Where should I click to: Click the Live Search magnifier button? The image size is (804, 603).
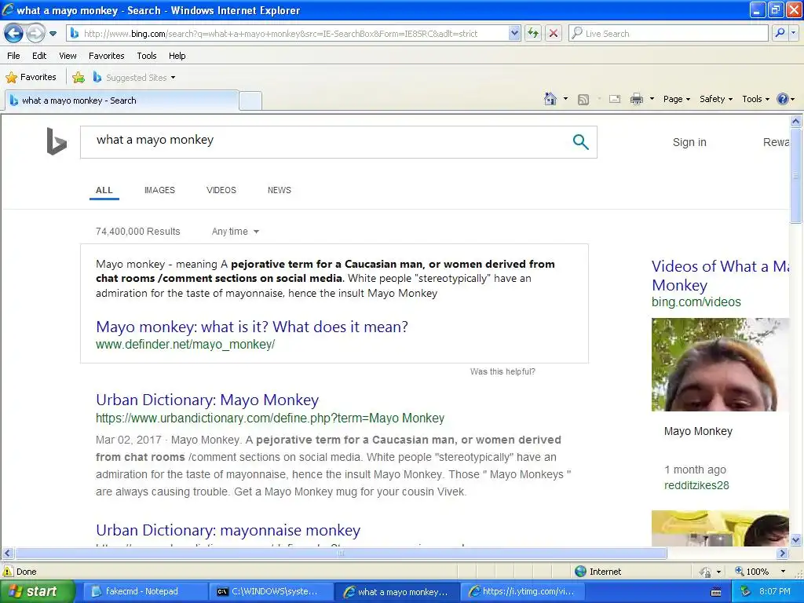(780, 33)
